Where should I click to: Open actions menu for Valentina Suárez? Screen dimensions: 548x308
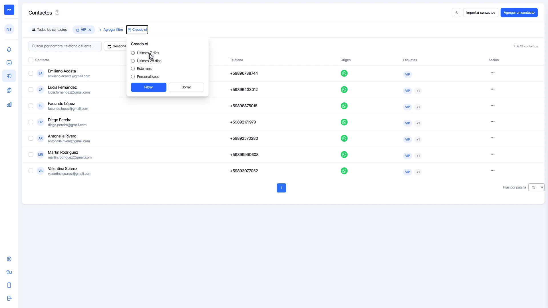[x=493, y=171]
